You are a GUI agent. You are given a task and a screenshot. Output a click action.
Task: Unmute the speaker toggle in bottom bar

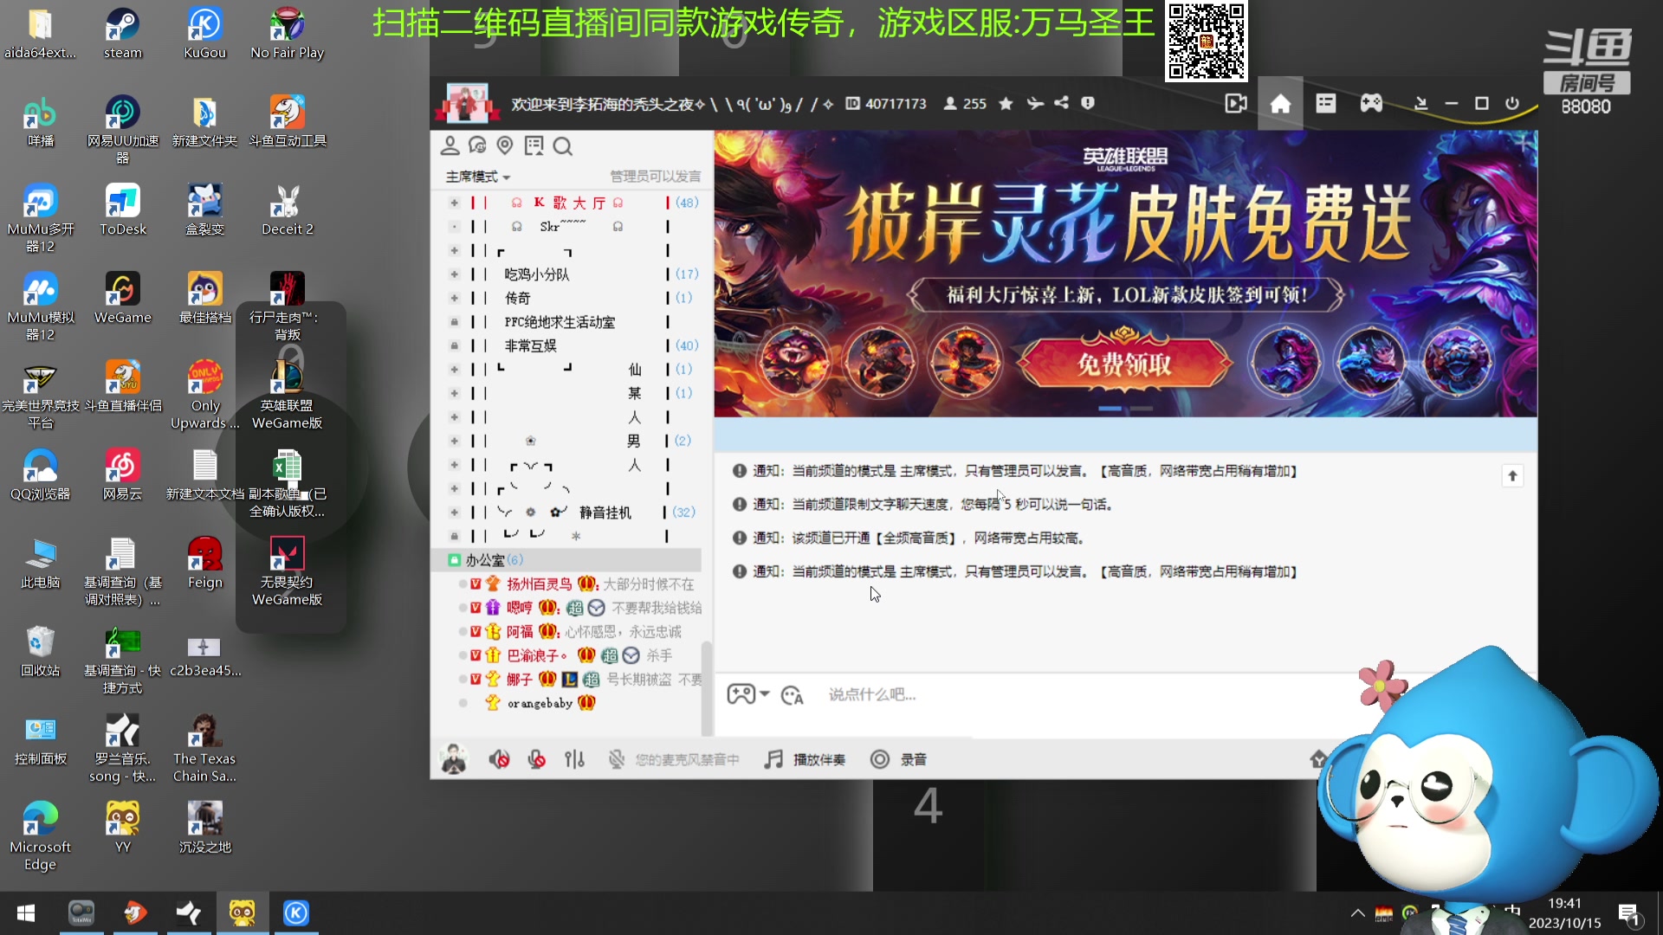coord(498,759)
